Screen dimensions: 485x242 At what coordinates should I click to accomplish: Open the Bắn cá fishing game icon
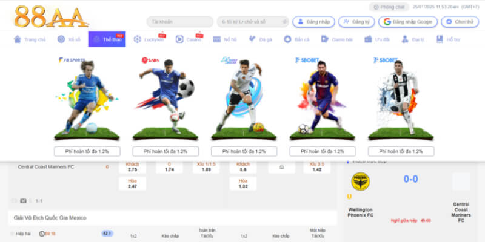tap(287, 39)
